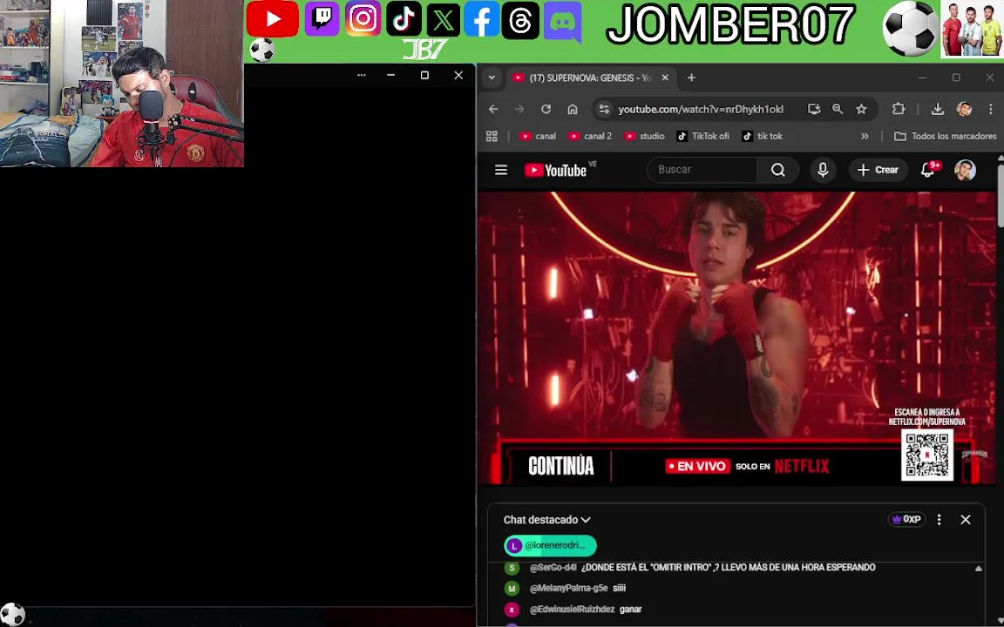The height and width of the screenshot is (627, 1004).
Task: Open the 'studio' bookmark
Action: [644, 136]
